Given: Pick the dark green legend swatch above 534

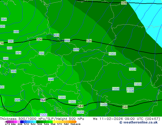Looking at the screenshot, I should click(x=38, y=122).
